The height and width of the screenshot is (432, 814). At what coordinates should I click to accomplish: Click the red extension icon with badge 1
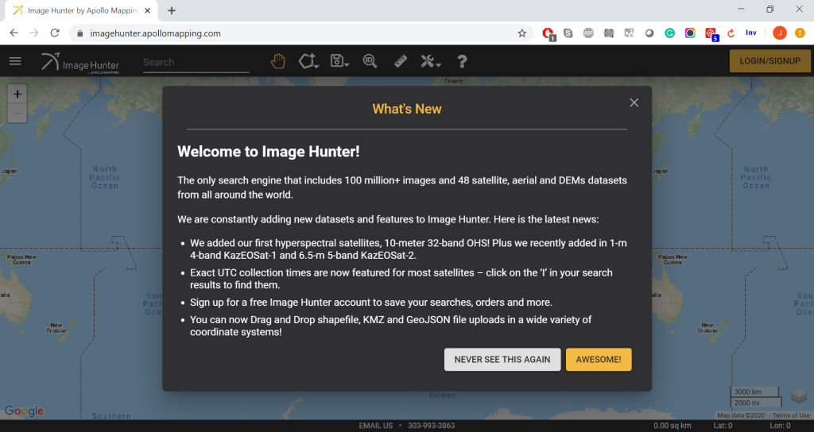548,33
